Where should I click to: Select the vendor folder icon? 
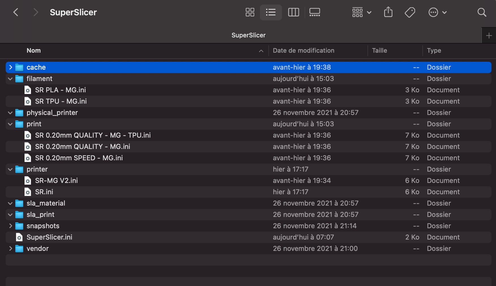[19, 249]
